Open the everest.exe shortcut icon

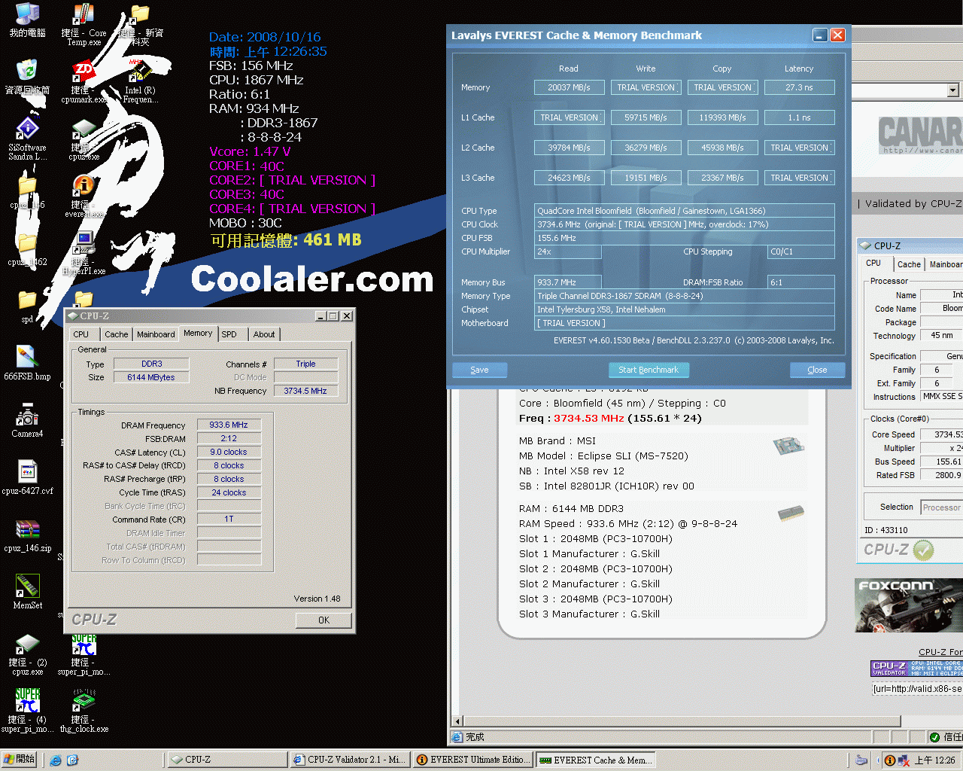click(84, 196)
